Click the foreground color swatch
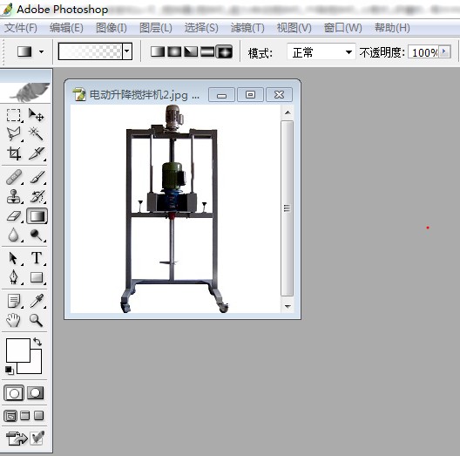The width and height of the screenshot is (460, 456). (x=18, y=350)
